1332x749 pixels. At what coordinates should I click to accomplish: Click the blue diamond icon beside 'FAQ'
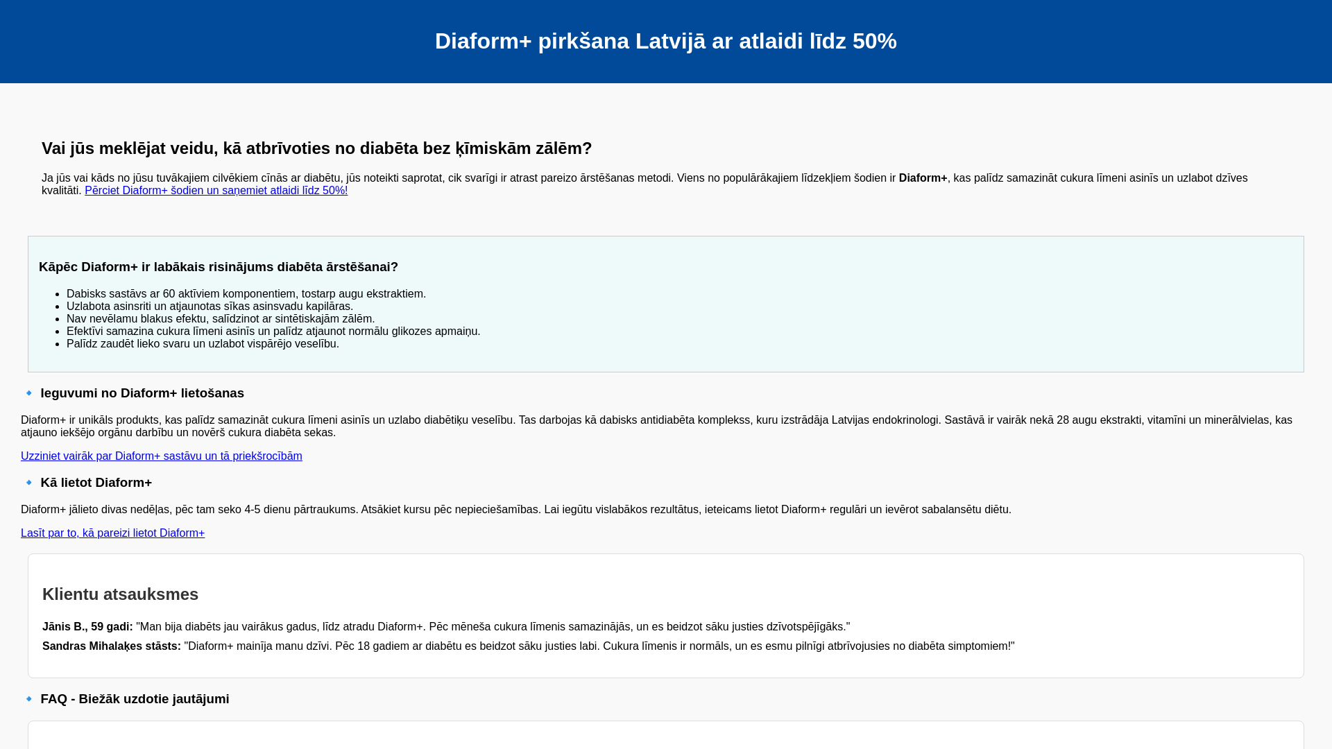[29, 699]
